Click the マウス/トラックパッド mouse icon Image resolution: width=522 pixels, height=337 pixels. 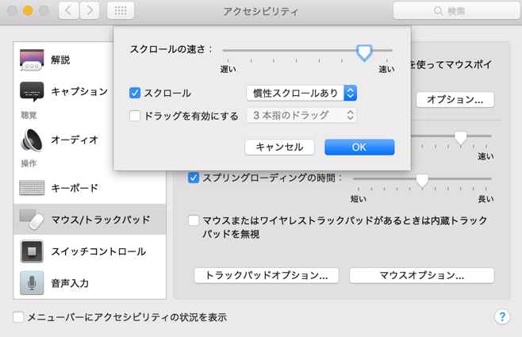32,220
